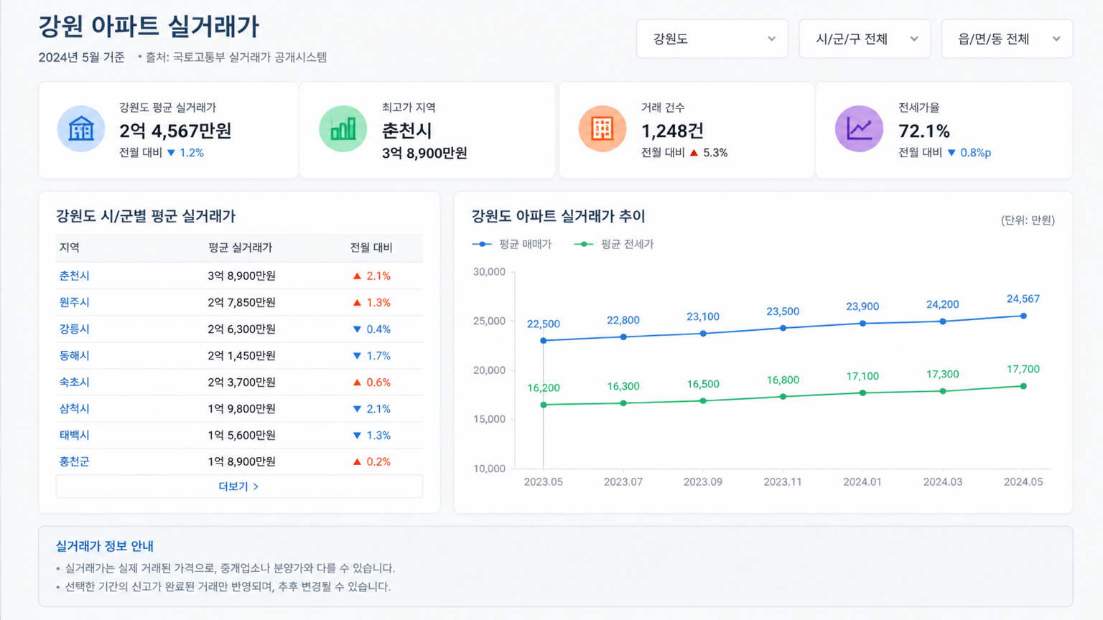This screenshot has height=620, width=1103.
Task: Click the 지역 column header
Action: [70, 248]
